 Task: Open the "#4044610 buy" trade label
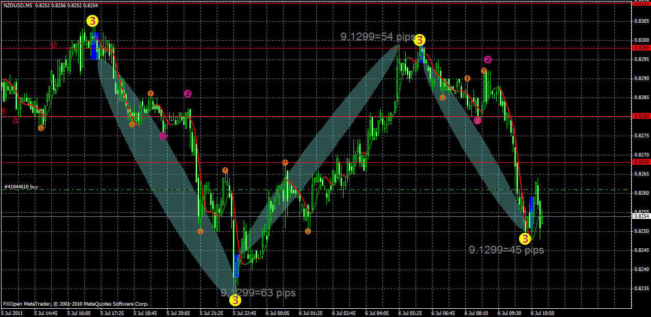(x=23, y=187)
